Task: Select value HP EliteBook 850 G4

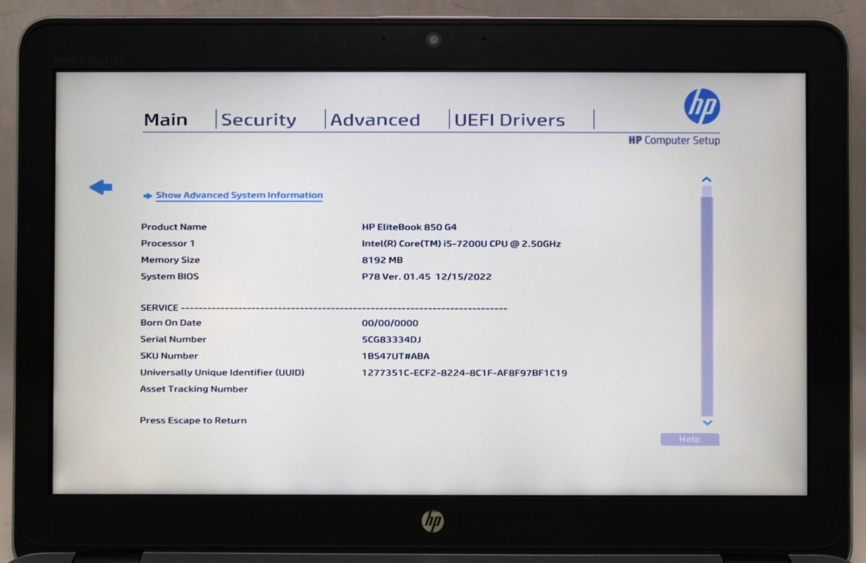Action: (409, 227)
